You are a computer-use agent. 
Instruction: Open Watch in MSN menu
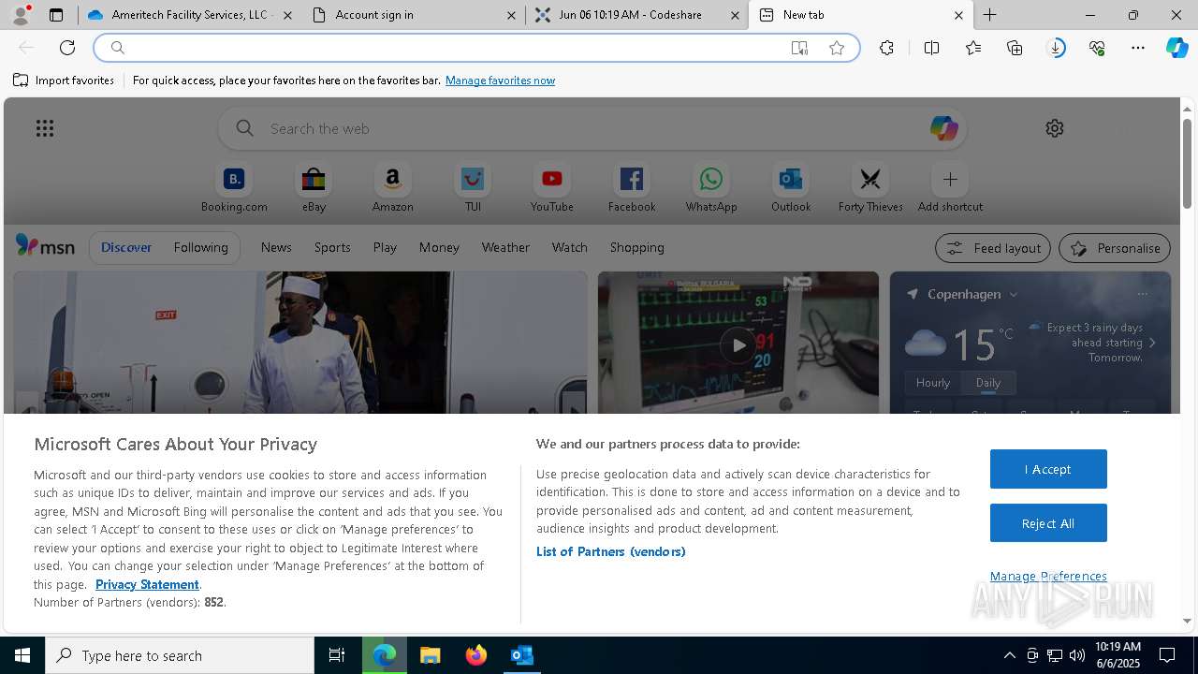coord(570,247)
